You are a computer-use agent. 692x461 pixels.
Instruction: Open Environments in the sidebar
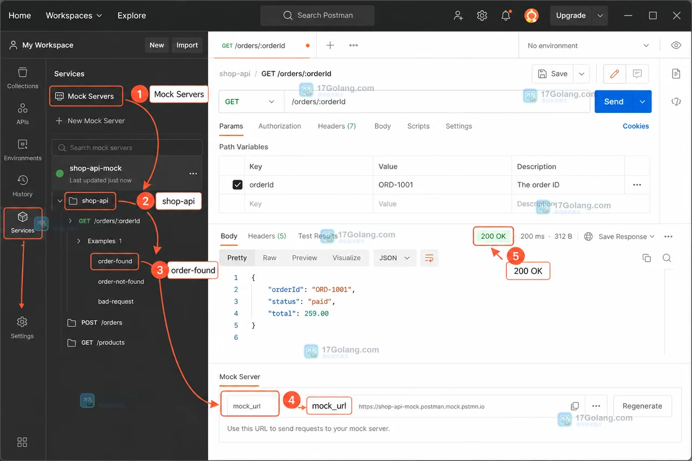coord(23,150)
